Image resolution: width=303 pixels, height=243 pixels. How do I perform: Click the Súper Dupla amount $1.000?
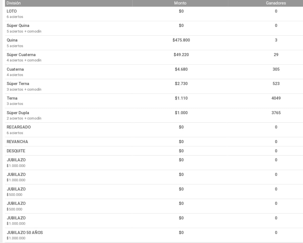click(x=181, y=113)
